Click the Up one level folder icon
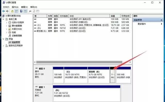 pos(12,11)
